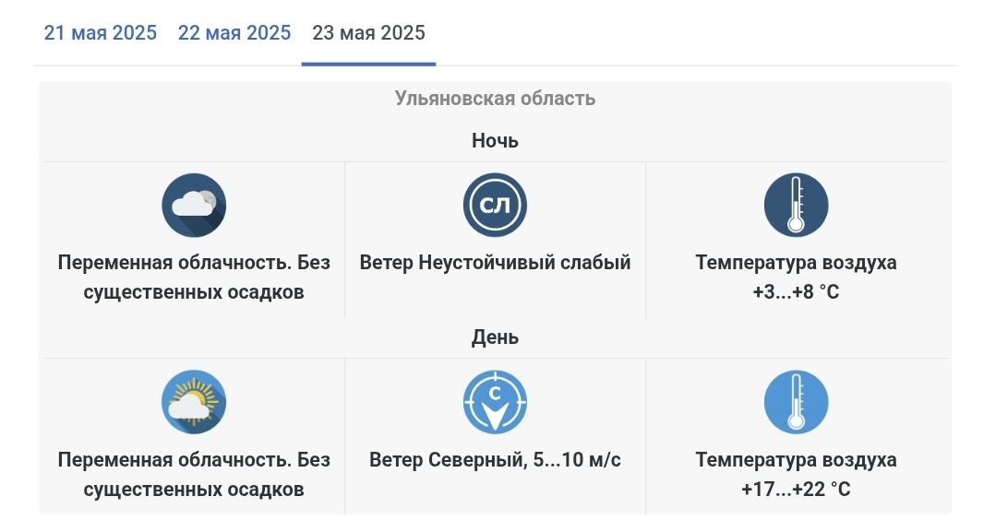The image size is (996, 532).
Task: Select the 23 мая 2025 tab
Action: point(368,32)
